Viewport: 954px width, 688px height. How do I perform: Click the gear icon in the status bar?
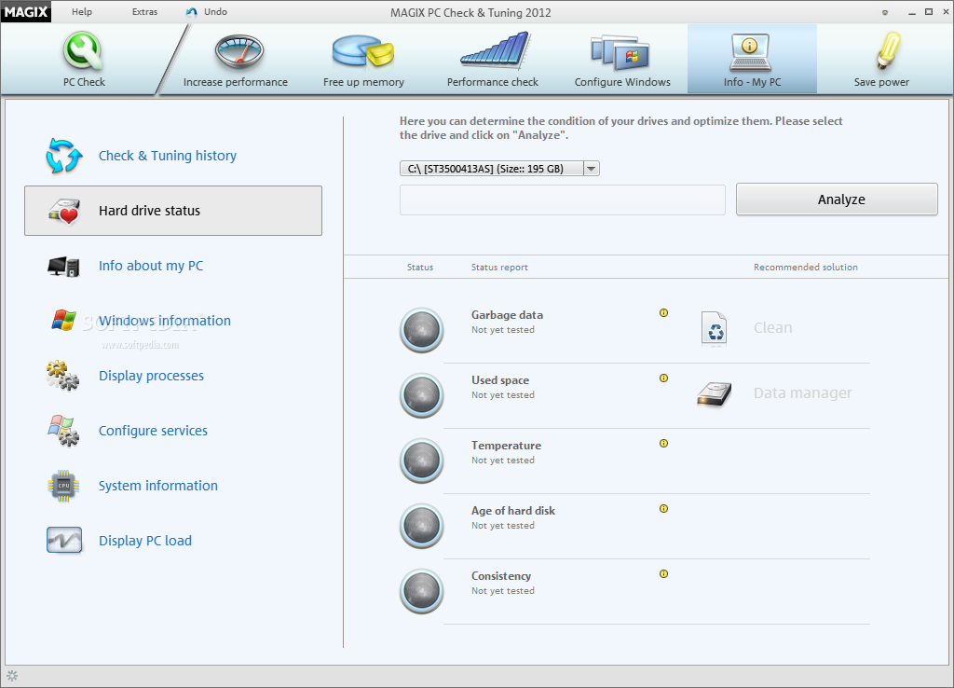point(12,676)
